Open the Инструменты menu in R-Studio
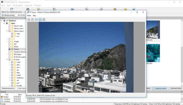 [18, 5]
